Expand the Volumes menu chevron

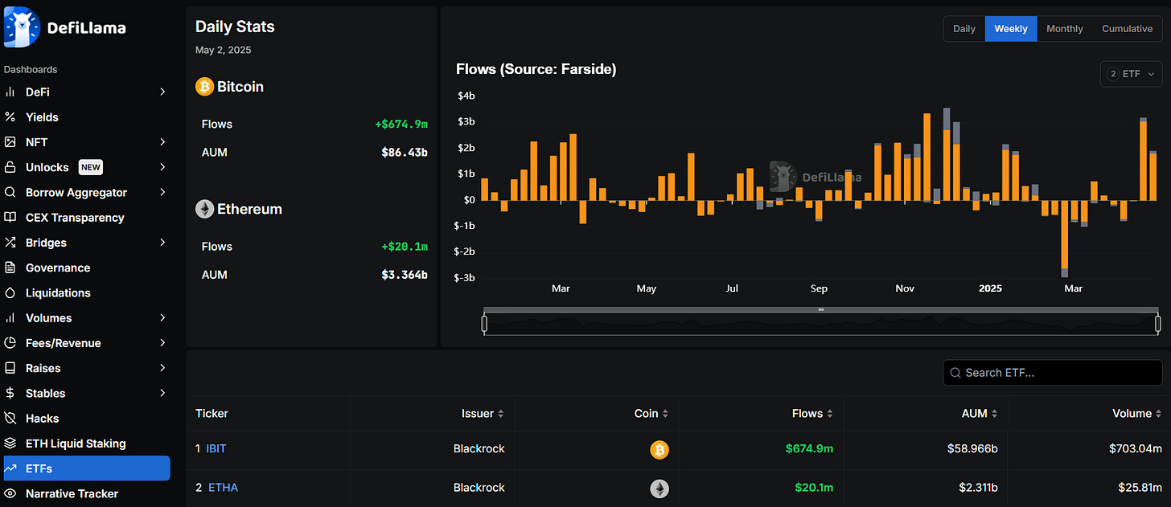162,318
